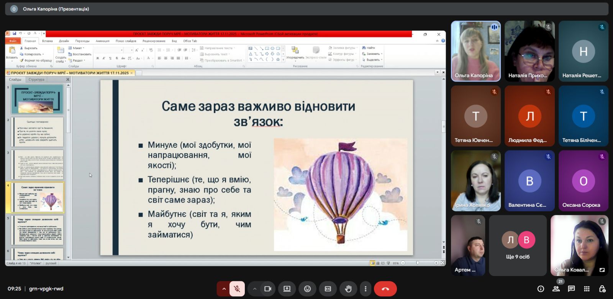Expand audio settings arrow beside microphone
613x299 pixels.
pyautogui.click(x=224, y=289)
